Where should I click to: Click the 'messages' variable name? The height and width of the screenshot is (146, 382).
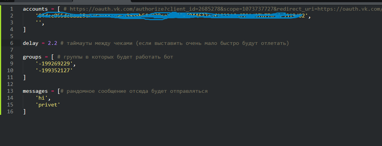(x=35, y=91)
